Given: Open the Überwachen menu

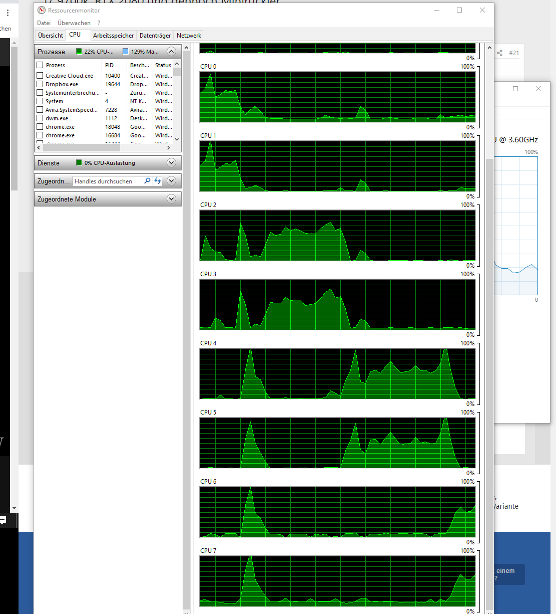Looking at the screenshot, I should [x=74, y=23].
